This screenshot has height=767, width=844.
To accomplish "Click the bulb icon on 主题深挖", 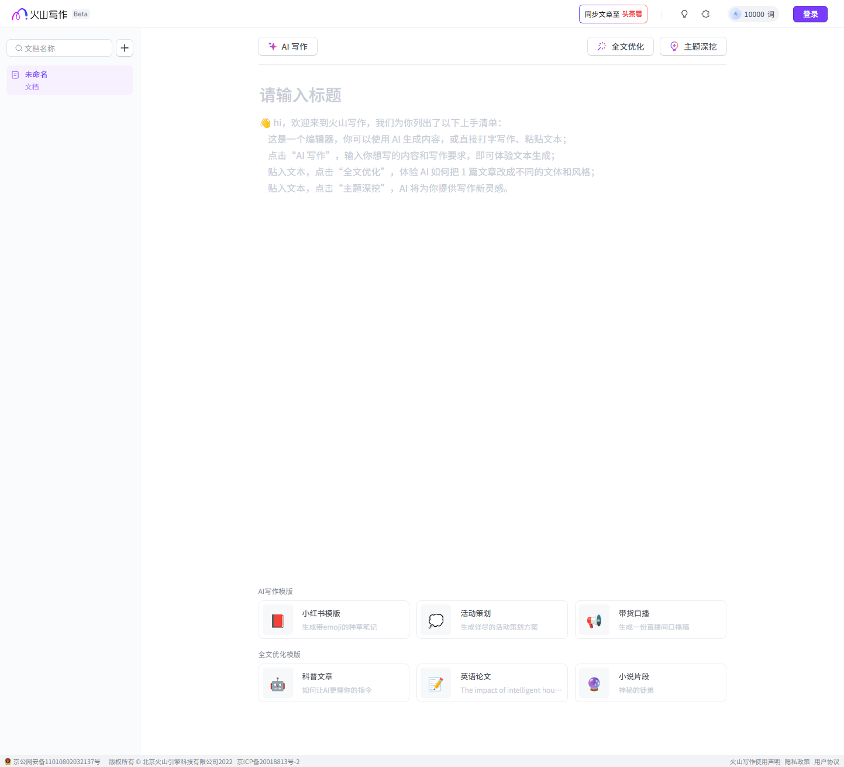I will [674, 46].
